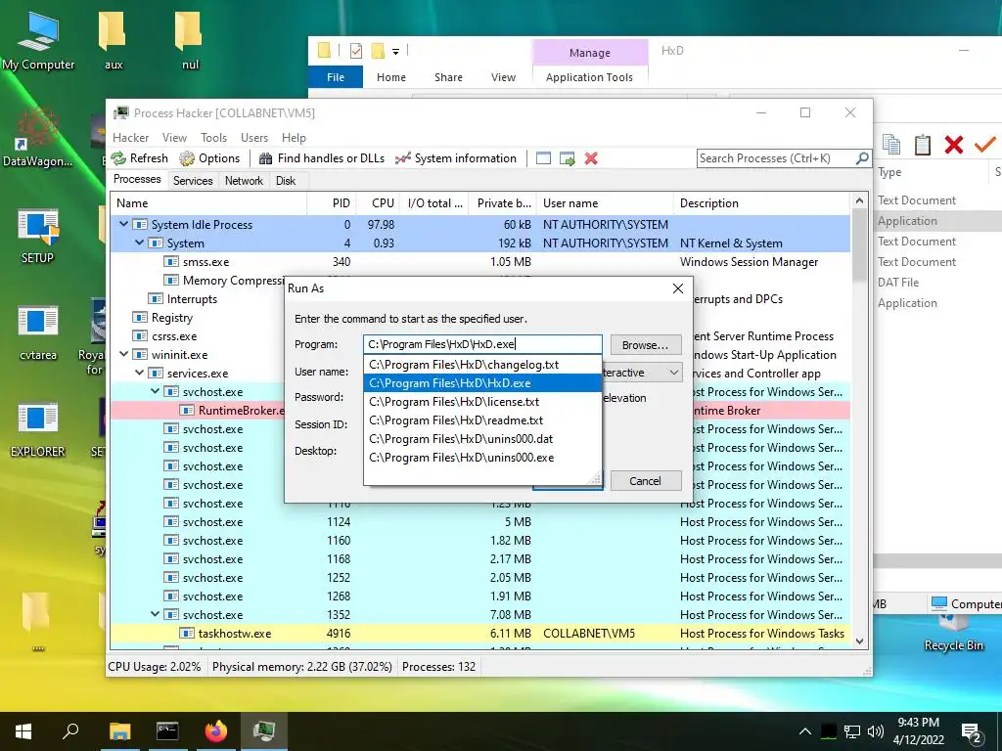
Task: Open the Hacker menu
Action: [130, 137]
